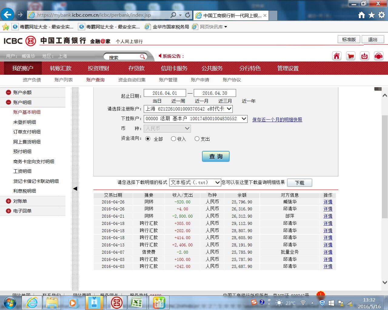The image size is (388, 310).
Task: Click the 标准版 button
Action: point(349,39)
